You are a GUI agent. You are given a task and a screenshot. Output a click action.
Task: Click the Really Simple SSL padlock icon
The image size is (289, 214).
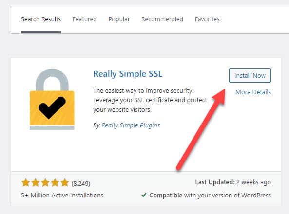point(52,99)
